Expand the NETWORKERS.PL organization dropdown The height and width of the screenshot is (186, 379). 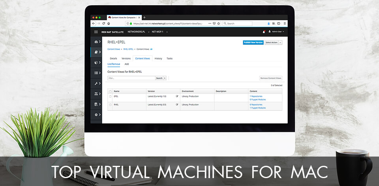point(138,32)
